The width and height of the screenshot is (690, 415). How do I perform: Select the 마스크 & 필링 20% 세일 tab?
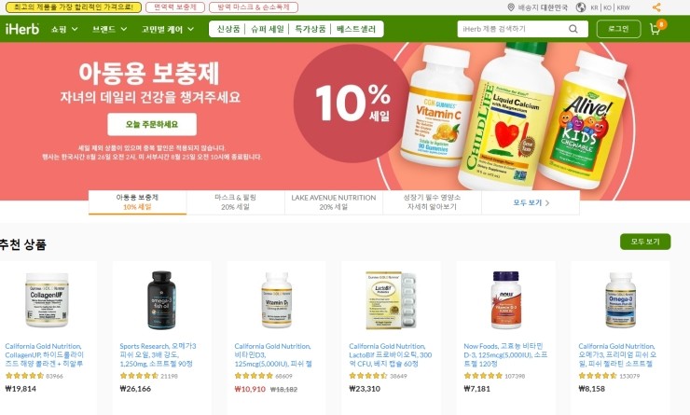(x=235, y=202)
